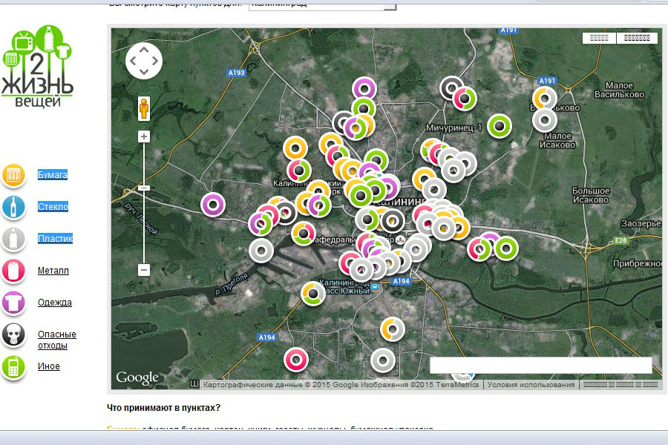The width and height of the screenshot is (668, 445).
Task: Click the orange Бумага paper icon
Action: pos(13,175)
